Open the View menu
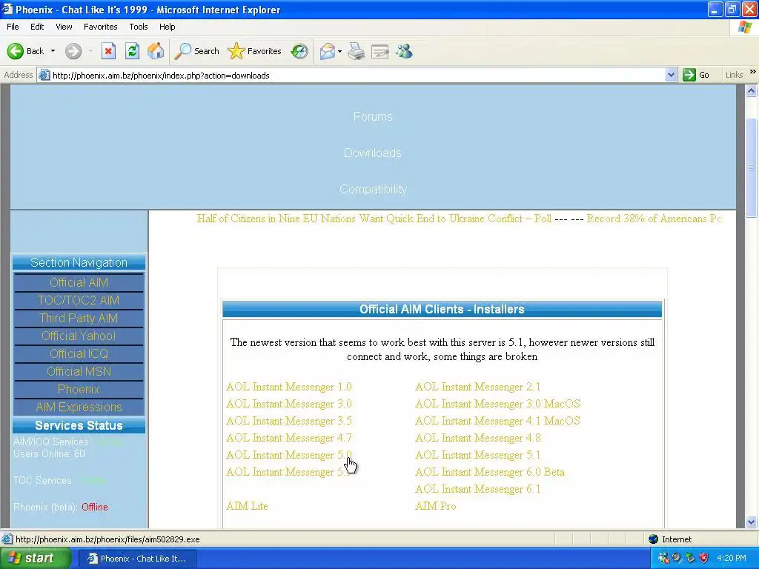Screen dimensions: 759x569 point(64,27)
